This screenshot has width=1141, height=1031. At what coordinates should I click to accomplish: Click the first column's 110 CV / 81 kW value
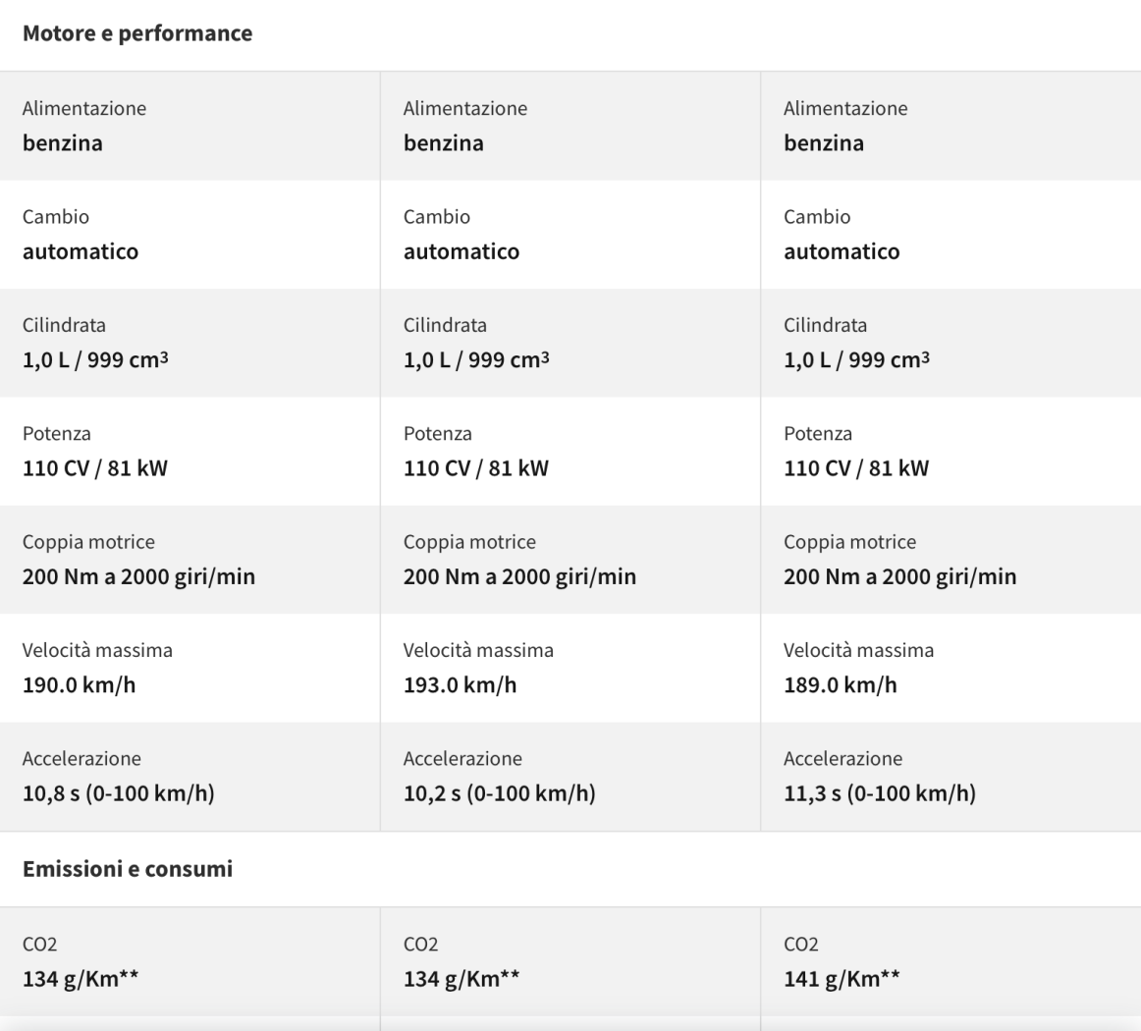pos(95,468)
